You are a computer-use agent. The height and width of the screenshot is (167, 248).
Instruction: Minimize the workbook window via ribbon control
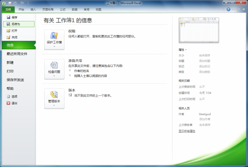tap(234, 9)
